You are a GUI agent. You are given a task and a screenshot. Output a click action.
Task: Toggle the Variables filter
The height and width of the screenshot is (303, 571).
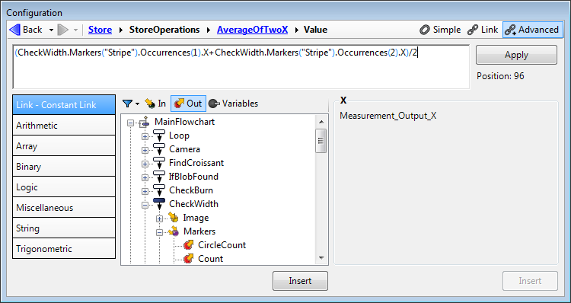coord(234,104)
